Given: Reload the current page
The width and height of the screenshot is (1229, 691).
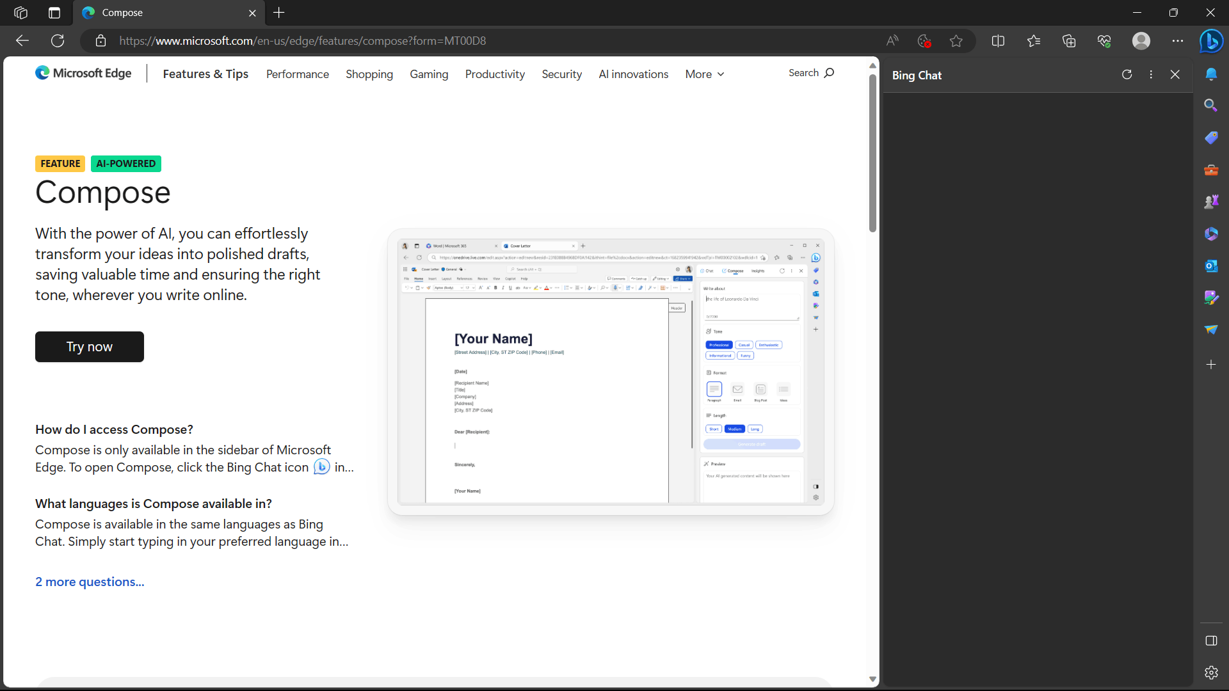Looking at the screenshot, I should pyautogui.click(x=58, y=41).
